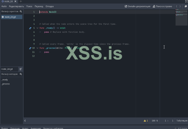The width and height of the screenshot is (188, 129).
Task: Toggle distraction-free mode icon
Action: 186,1
